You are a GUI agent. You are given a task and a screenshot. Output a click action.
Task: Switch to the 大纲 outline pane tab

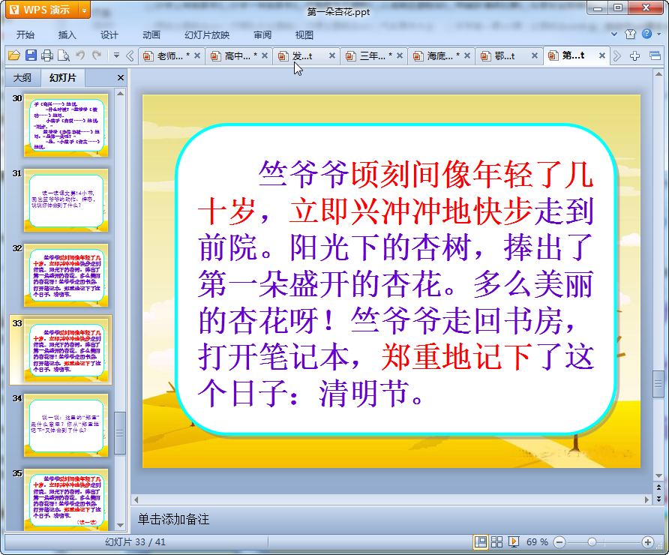(x=22, y=78)
